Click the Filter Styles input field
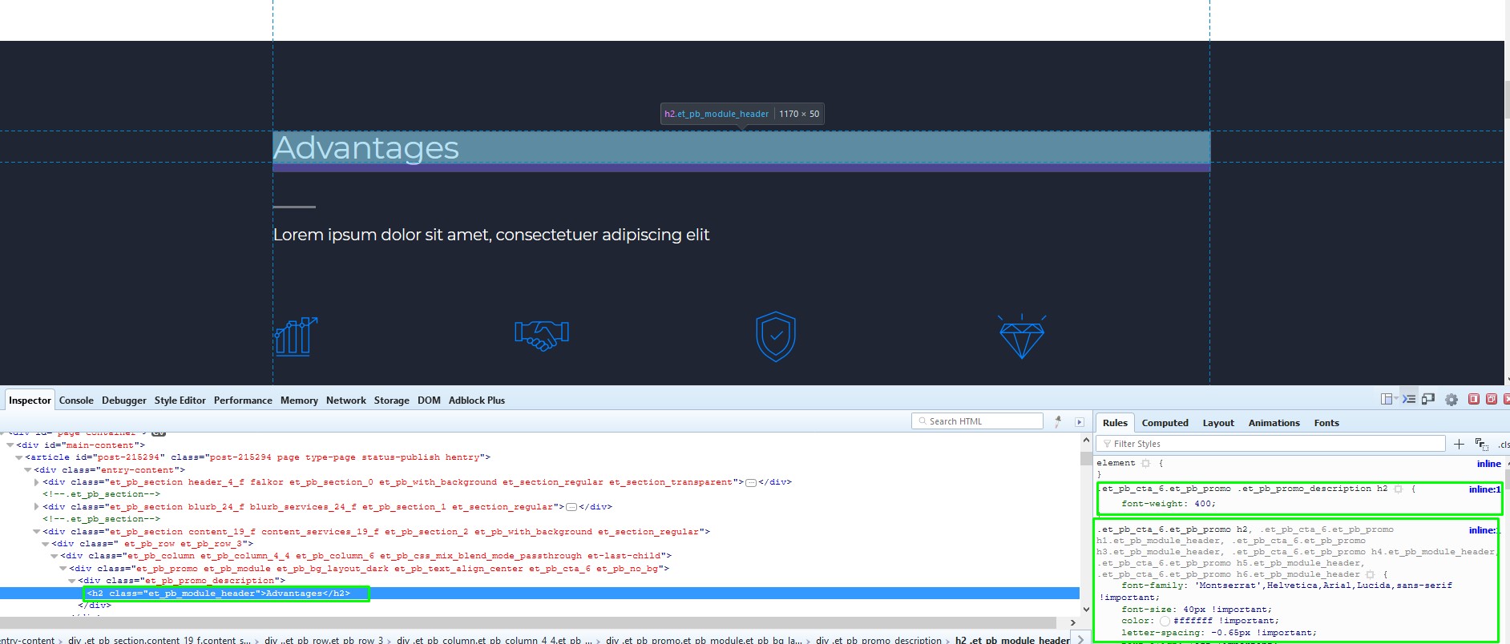The height and width of the screenshot is (644, 1510). point(1274,444)
